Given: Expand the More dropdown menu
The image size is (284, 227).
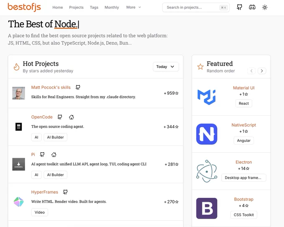Looking at the screenshot, I should [x=134, y=7].
